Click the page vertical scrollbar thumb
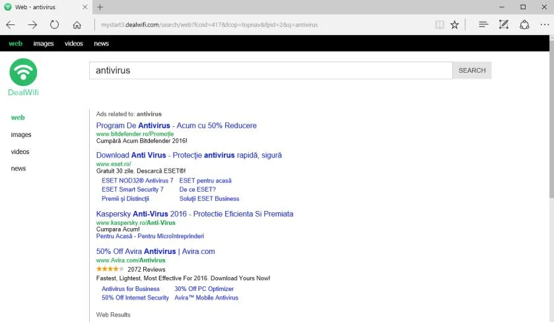The height and width of the screenshot is (322, 554). (551, 119)
